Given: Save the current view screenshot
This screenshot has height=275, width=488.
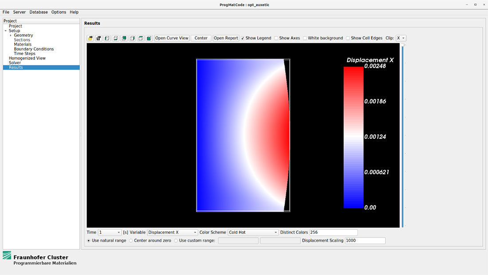Looking at the screenshot, I should point(98,38).
